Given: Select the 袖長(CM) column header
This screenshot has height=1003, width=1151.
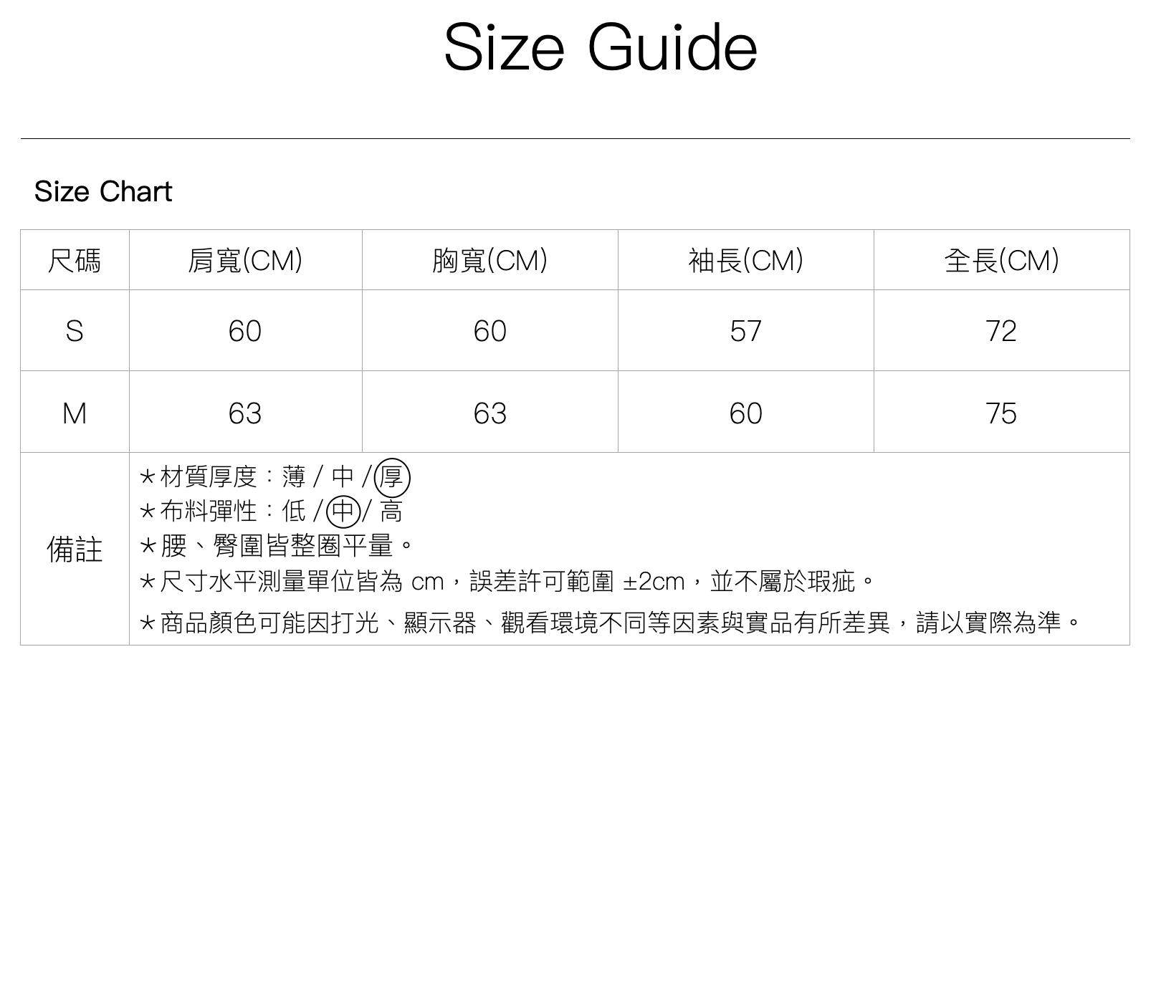Looking at the screenshot, I should 745,260.
